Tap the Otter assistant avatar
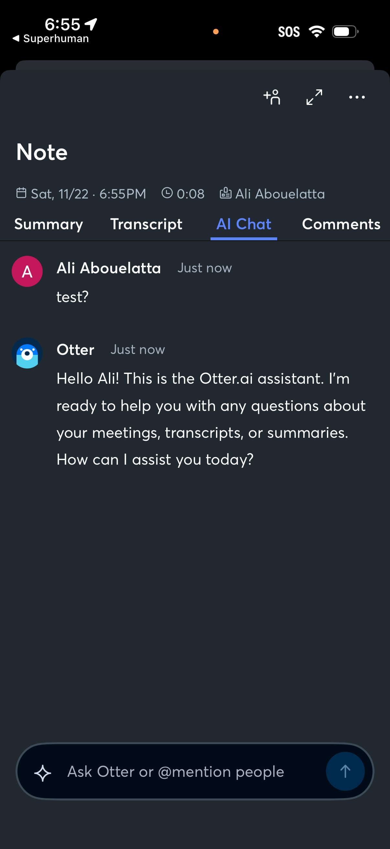The height and width of the screenshot is (849, 390). pos(27,353)
